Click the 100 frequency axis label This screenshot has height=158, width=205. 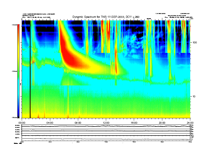(195, 43)
